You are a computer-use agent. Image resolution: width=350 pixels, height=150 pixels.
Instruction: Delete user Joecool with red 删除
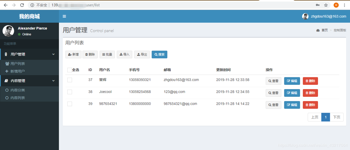[310, 93]
